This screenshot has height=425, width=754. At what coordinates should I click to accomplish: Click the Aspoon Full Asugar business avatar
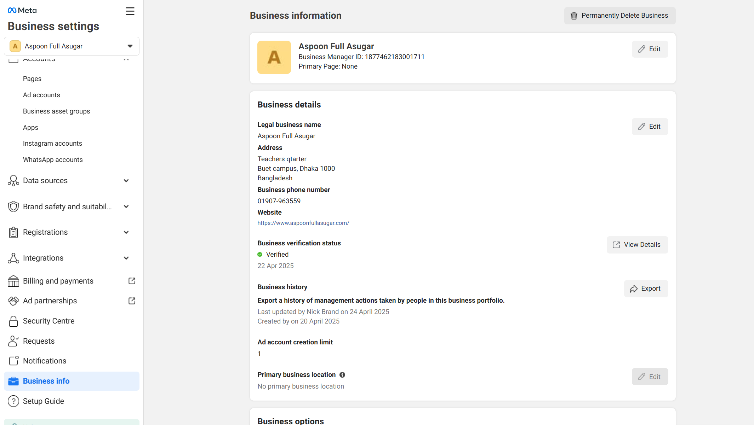tap(274, 57)
